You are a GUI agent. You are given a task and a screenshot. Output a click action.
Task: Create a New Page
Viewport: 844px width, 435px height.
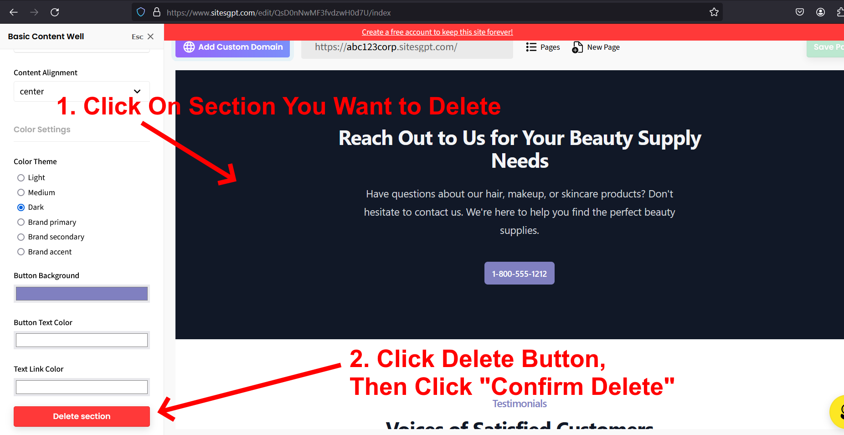(596, 47)
